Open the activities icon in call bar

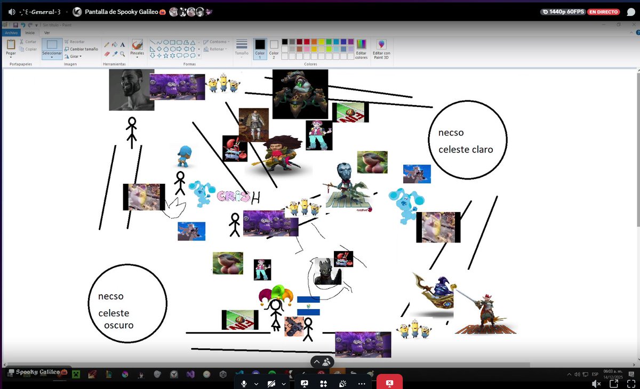coord(323,383)
